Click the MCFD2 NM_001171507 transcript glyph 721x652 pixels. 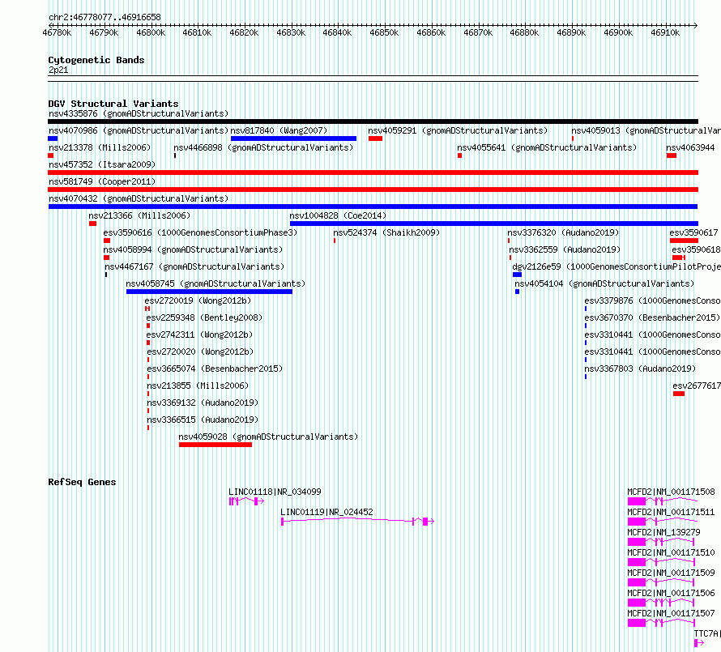(x=661, y=623)
